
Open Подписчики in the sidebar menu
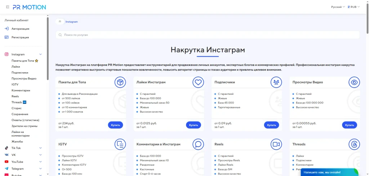tap(20, 73)
